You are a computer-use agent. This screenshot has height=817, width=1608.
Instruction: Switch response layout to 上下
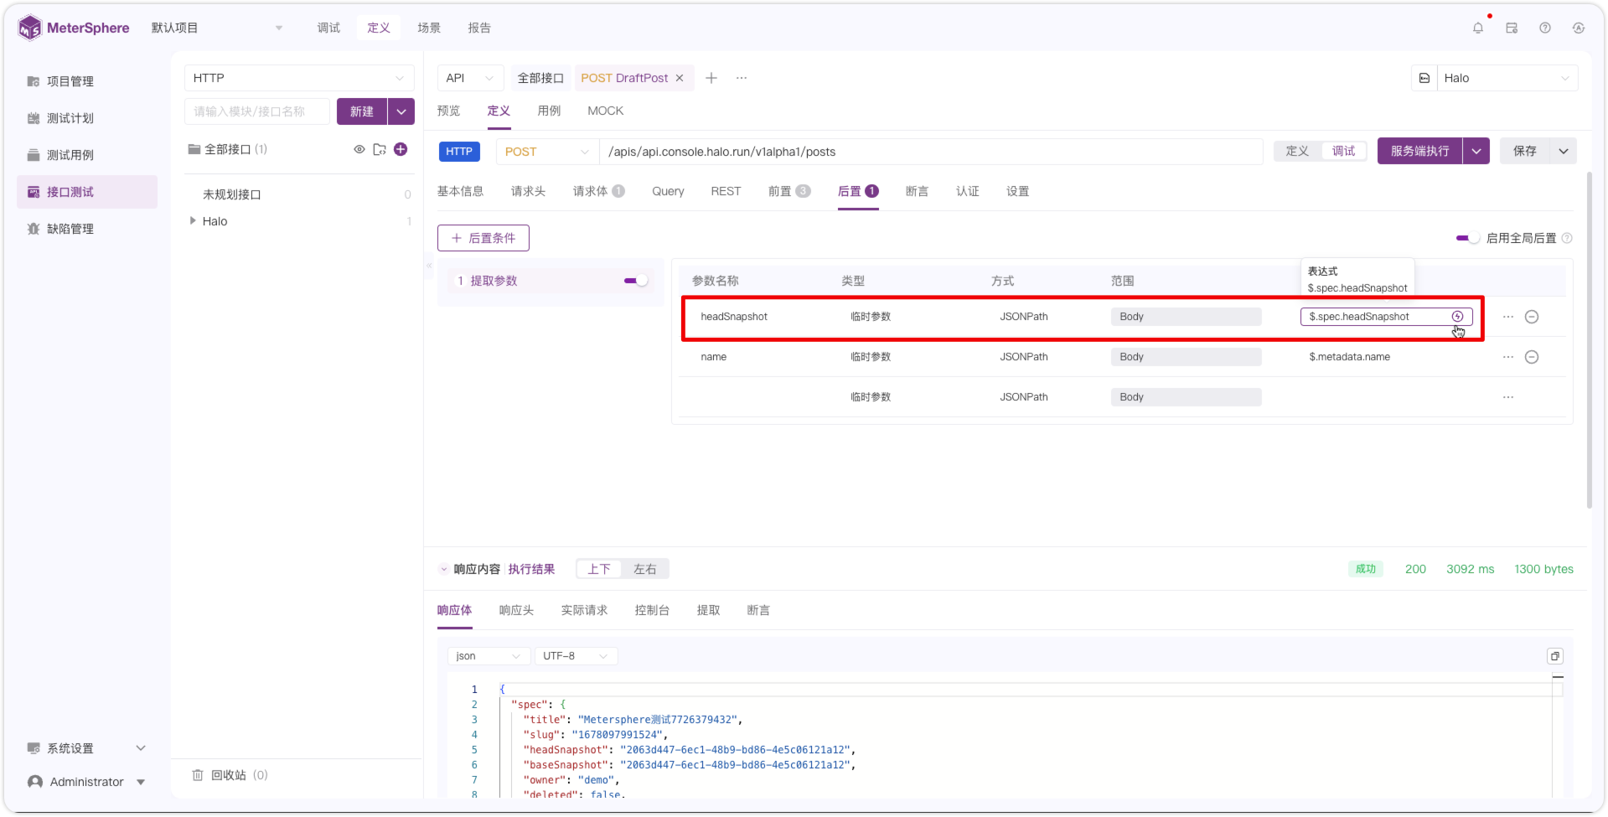(599, 569)
